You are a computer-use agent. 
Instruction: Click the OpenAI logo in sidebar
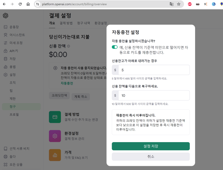pos(5,16)
